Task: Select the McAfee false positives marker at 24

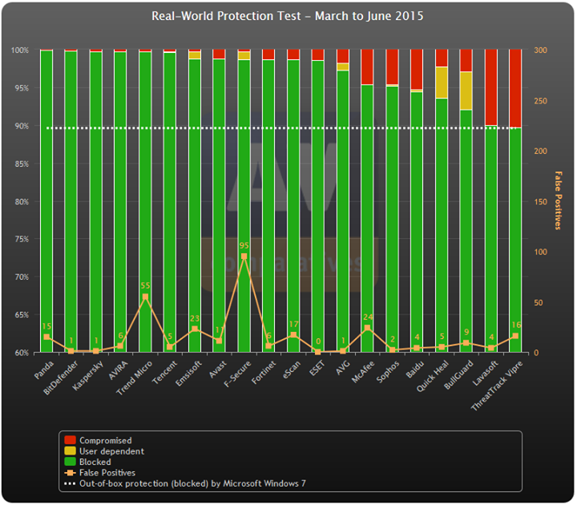Action: (367, 328)
